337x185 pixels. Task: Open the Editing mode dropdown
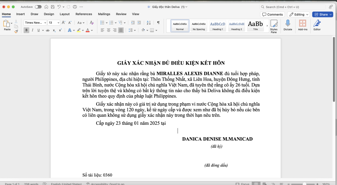[298, 14]
